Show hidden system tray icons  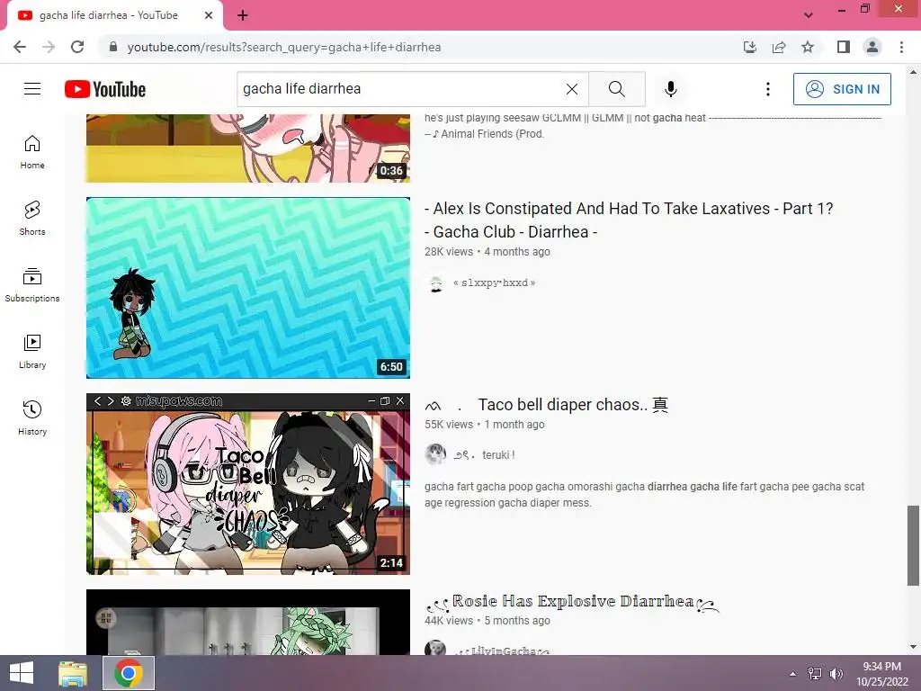tap(792, 674)
